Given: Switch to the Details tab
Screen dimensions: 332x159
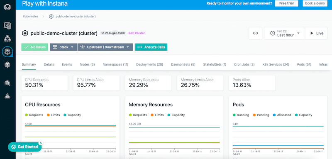Looking at the screenshot, I should (49, 64).
